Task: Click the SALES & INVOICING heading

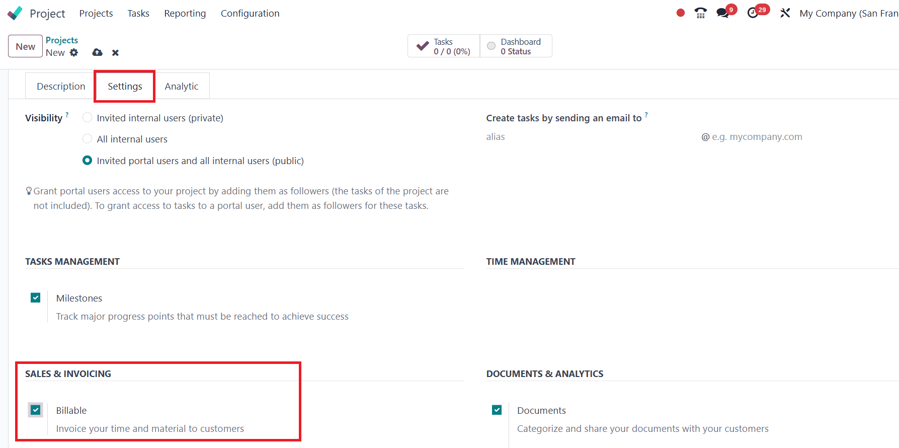Action: point(68,374)
